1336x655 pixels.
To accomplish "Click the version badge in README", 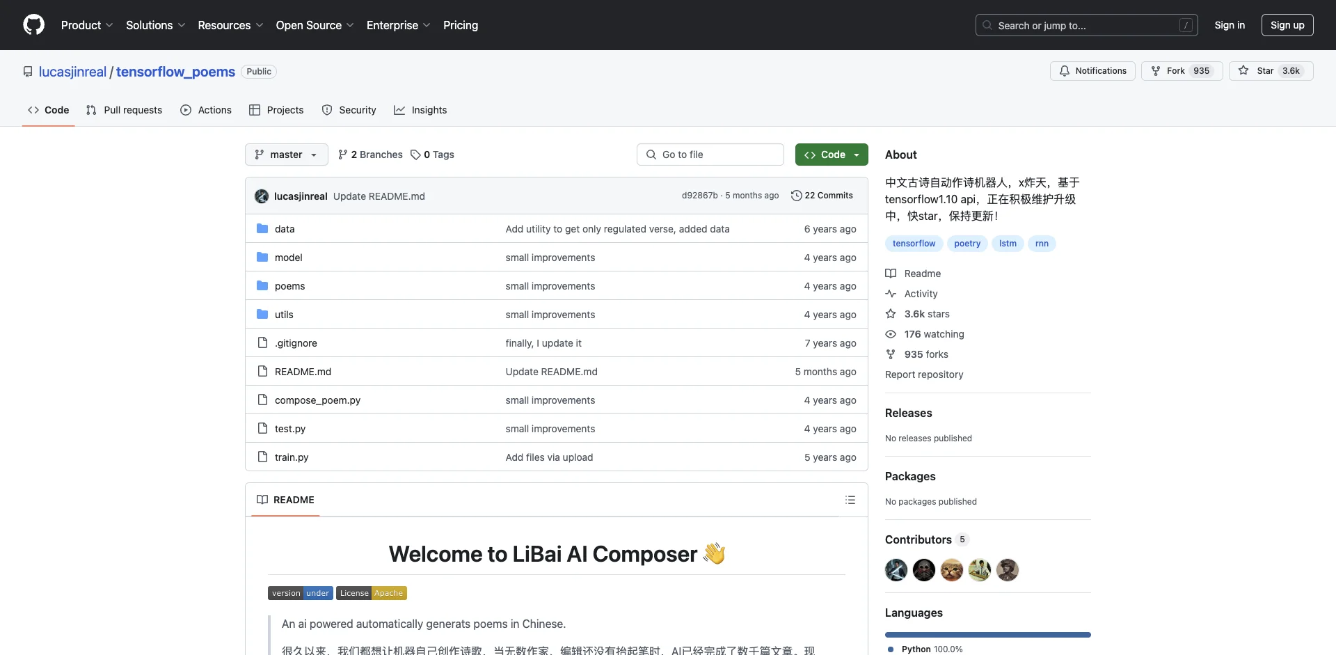I will (x=301, y=593).
